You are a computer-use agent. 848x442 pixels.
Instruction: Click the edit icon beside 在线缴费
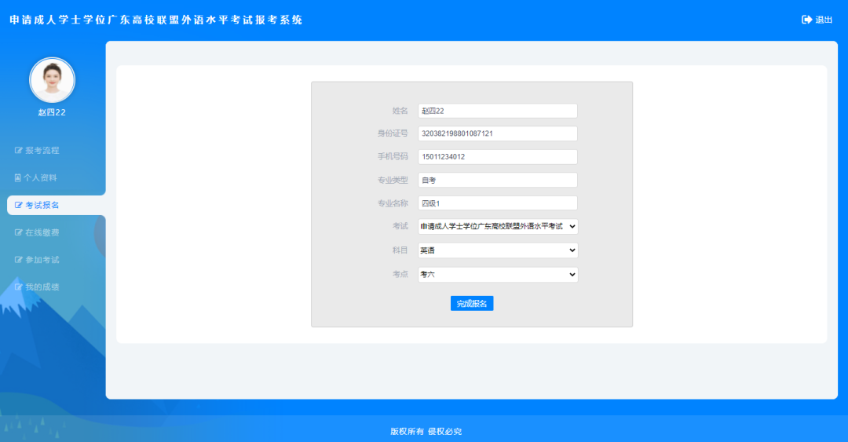pos(19,232)
